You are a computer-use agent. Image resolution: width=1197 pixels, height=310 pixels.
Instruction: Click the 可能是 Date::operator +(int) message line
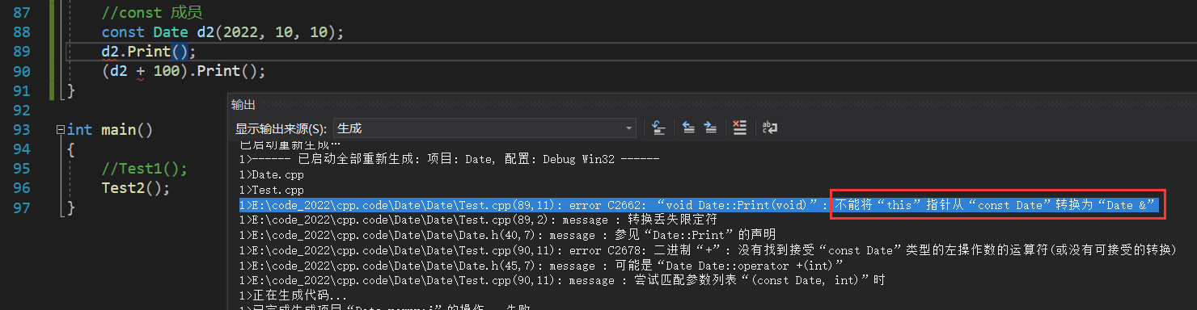coord(542,266)
